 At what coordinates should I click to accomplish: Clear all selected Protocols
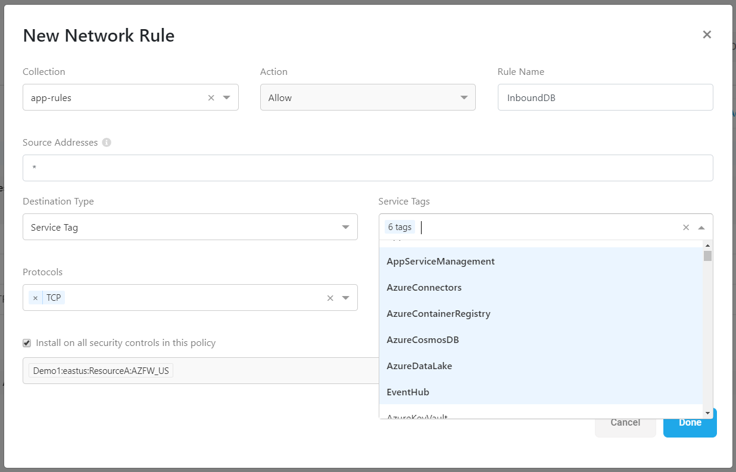click(330, 298)
